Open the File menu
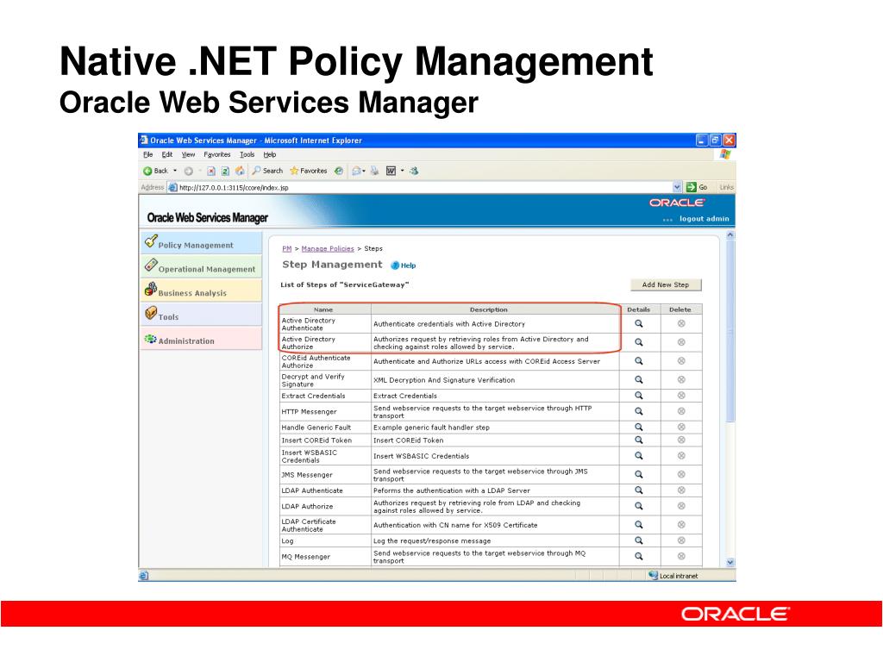This screenshot has width=883, height=662. point(147,154)
